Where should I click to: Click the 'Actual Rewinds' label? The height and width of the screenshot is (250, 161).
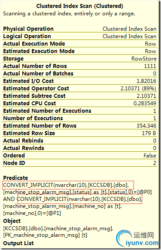[x=24, y=148]
